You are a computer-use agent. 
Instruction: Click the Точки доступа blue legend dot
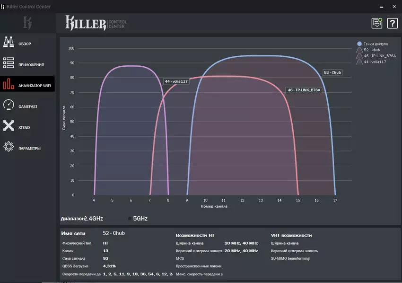[x=359, y=44]
